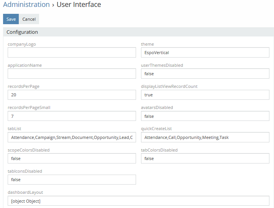Focus the userThemesDisabled input
Viewport: 274px width, 208px height.
pyautogui.click(x=205, y=74)
